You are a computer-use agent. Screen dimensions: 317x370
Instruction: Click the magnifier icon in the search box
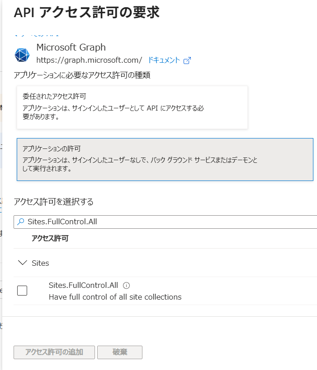21,222
